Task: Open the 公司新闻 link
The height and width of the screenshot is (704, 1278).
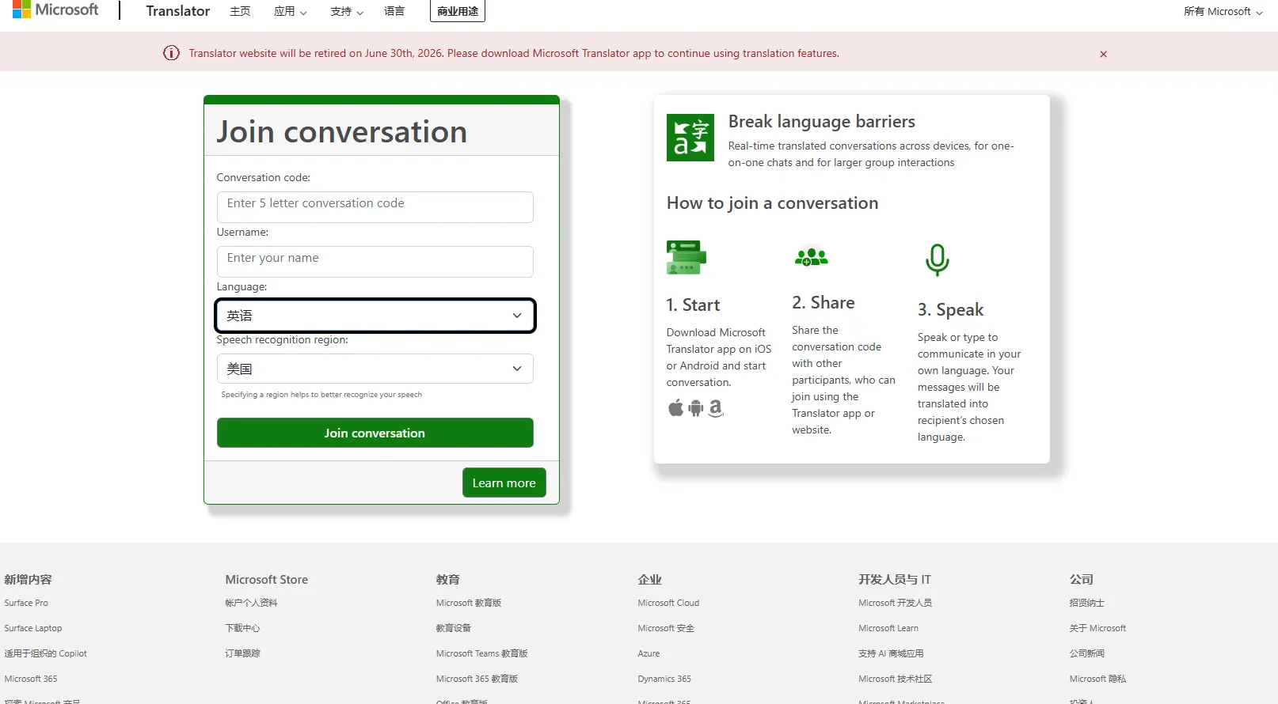Action: click(1086, 653)
